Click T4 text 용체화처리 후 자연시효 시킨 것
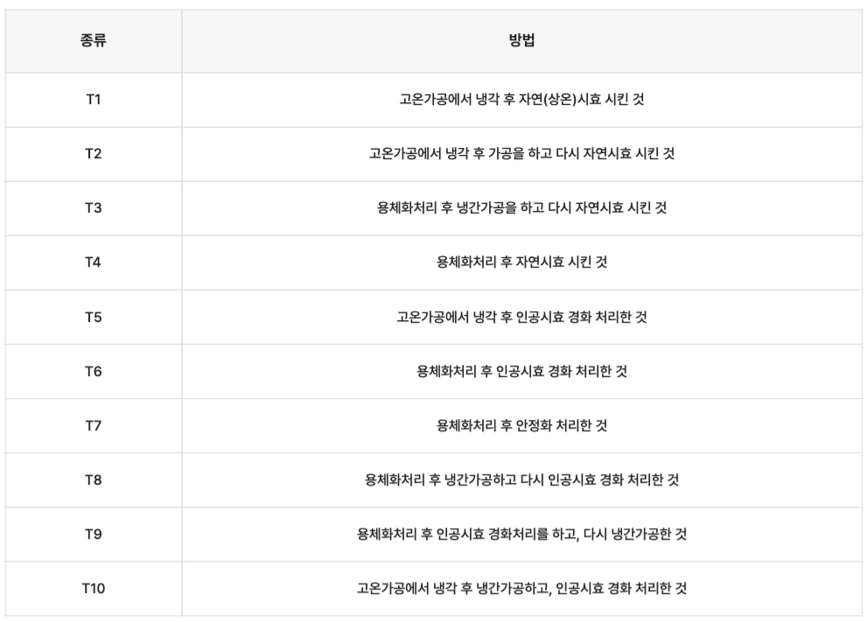 [x=521, y=262]
